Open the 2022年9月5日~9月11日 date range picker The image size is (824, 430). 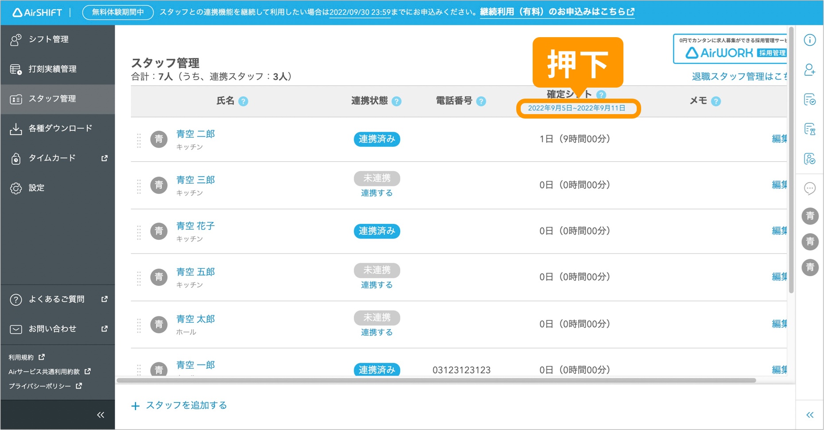pyautogui.click(x=576, y=108)
